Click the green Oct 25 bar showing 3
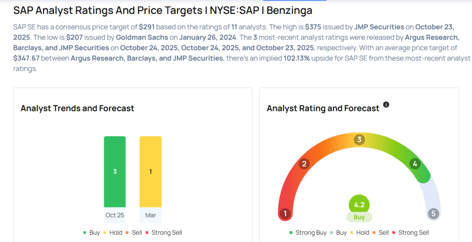Viewport: 472px width, 242px height. (x=115, y=172)
